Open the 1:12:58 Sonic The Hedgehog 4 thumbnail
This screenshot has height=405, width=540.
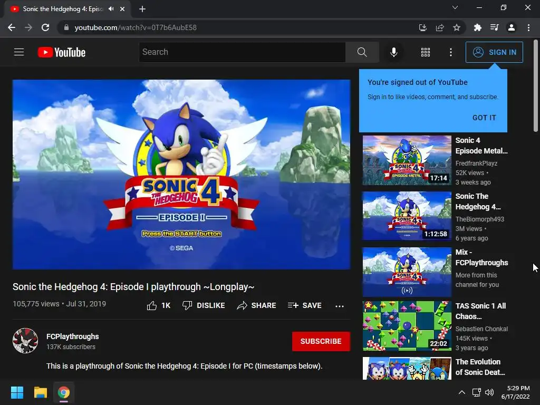407,216
